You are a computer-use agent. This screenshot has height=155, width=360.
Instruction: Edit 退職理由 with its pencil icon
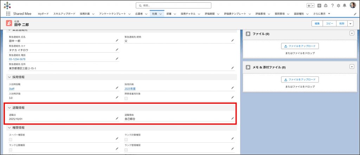click(x=232, y=119)
